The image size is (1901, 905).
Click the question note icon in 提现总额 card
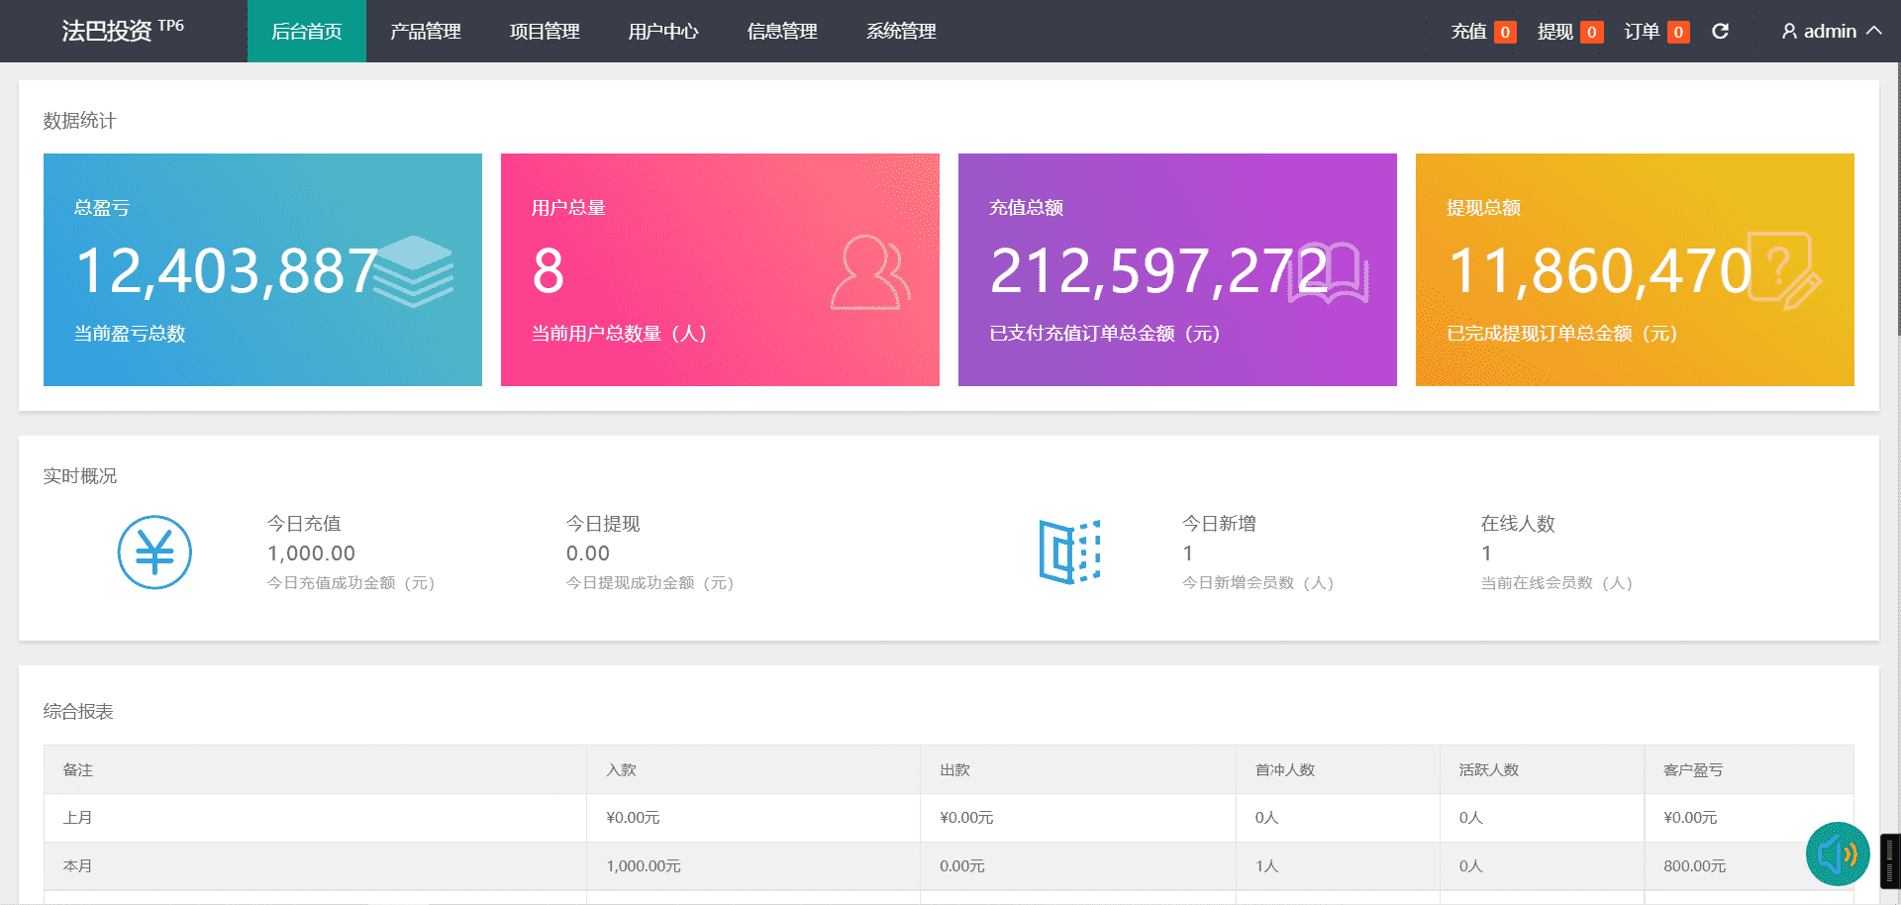[1784, 270]
